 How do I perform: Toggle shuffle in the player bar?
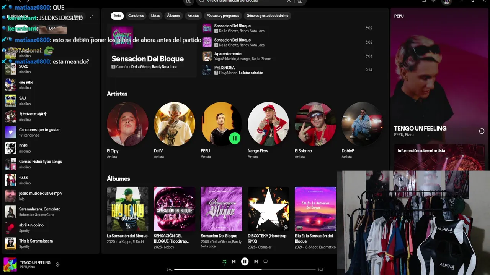(224, 262)
